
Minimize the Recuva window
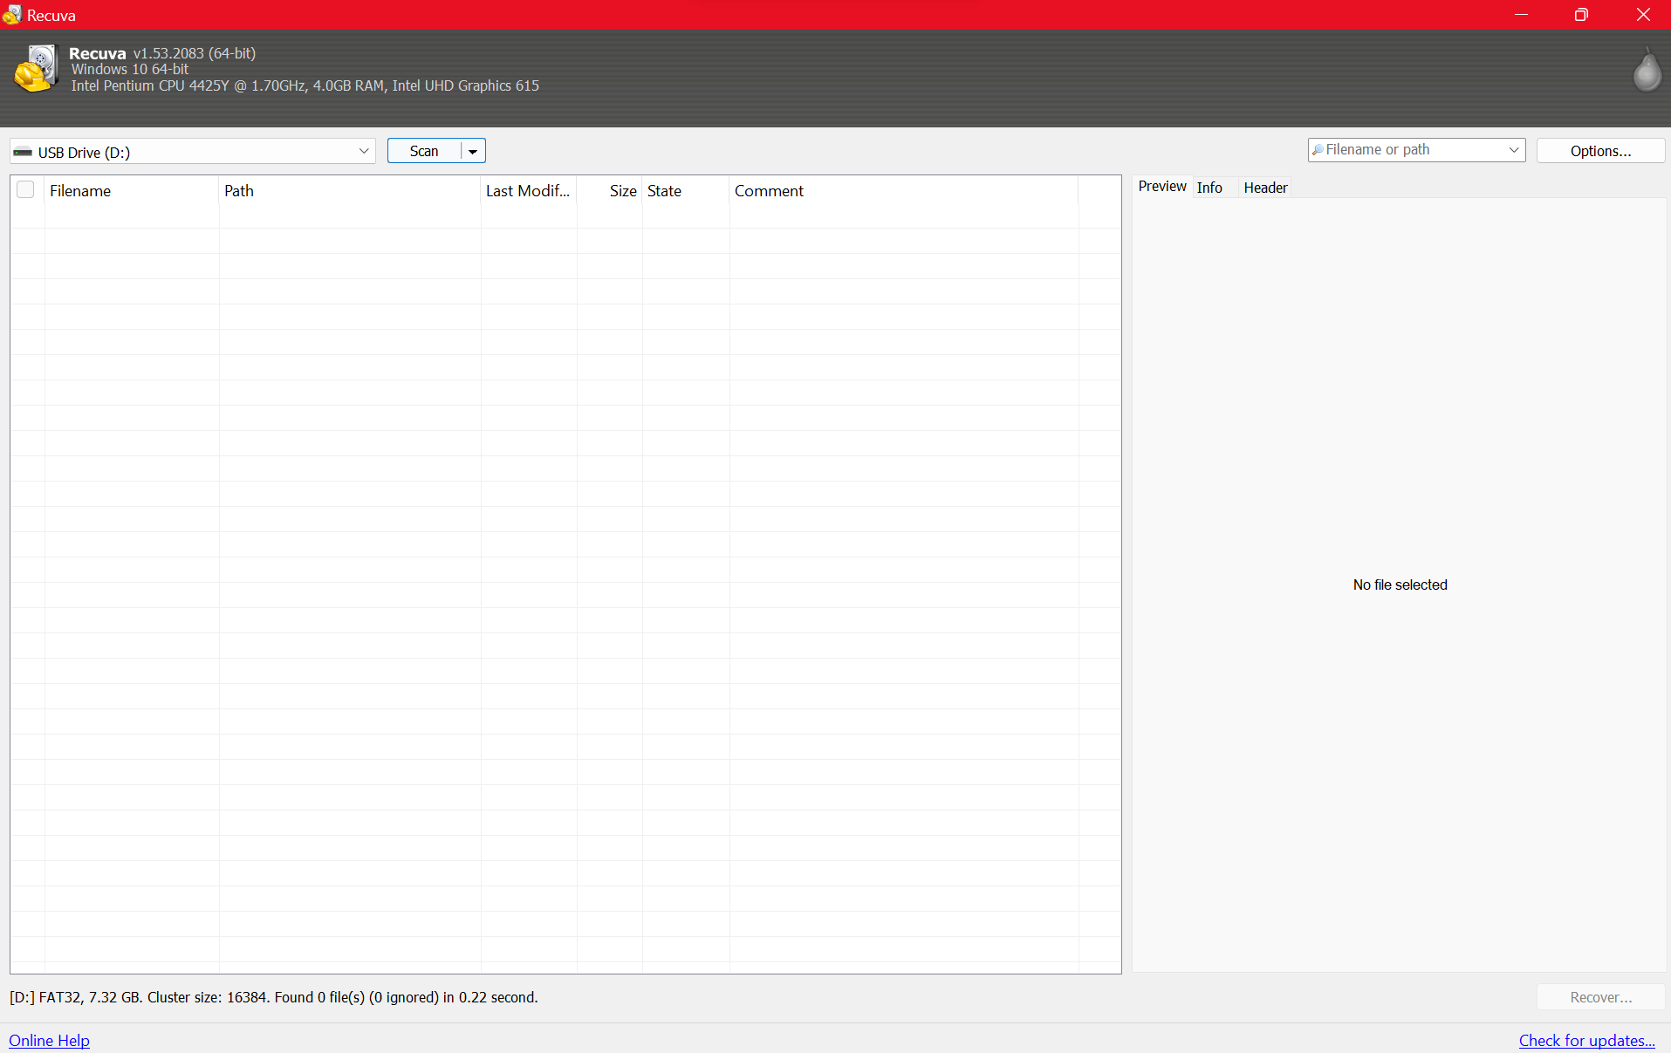click(1521, 15)
